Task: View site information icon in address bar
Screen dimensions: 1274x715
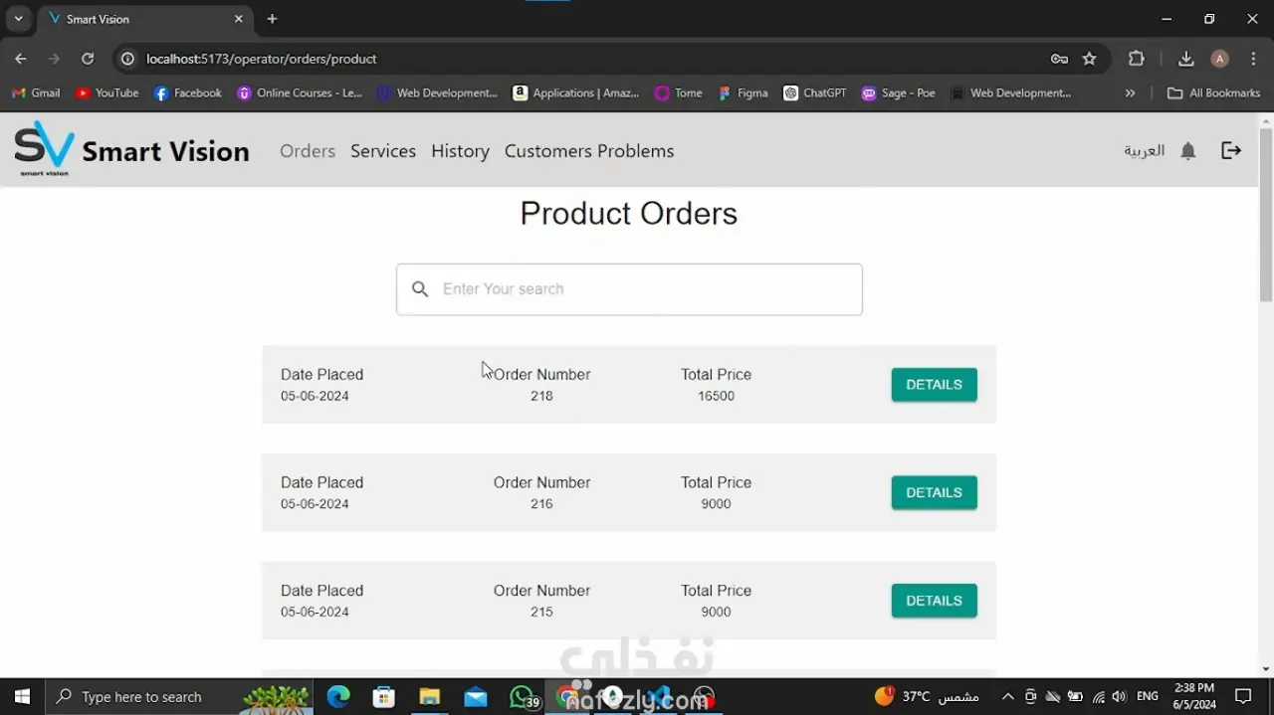Action: coord(127,59)
